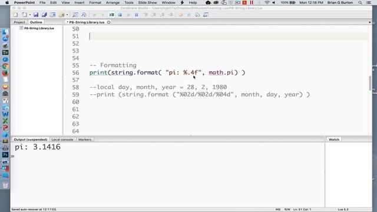377x212 pixels.
Task: Open the Local console tab
Action: pyautogui.click(x=62, y=140)
